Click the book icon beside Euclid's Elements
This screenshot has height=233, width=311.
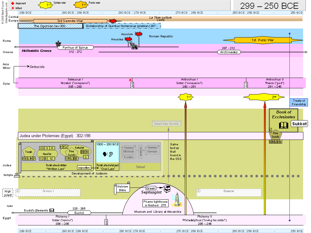[x=52, y=210]
